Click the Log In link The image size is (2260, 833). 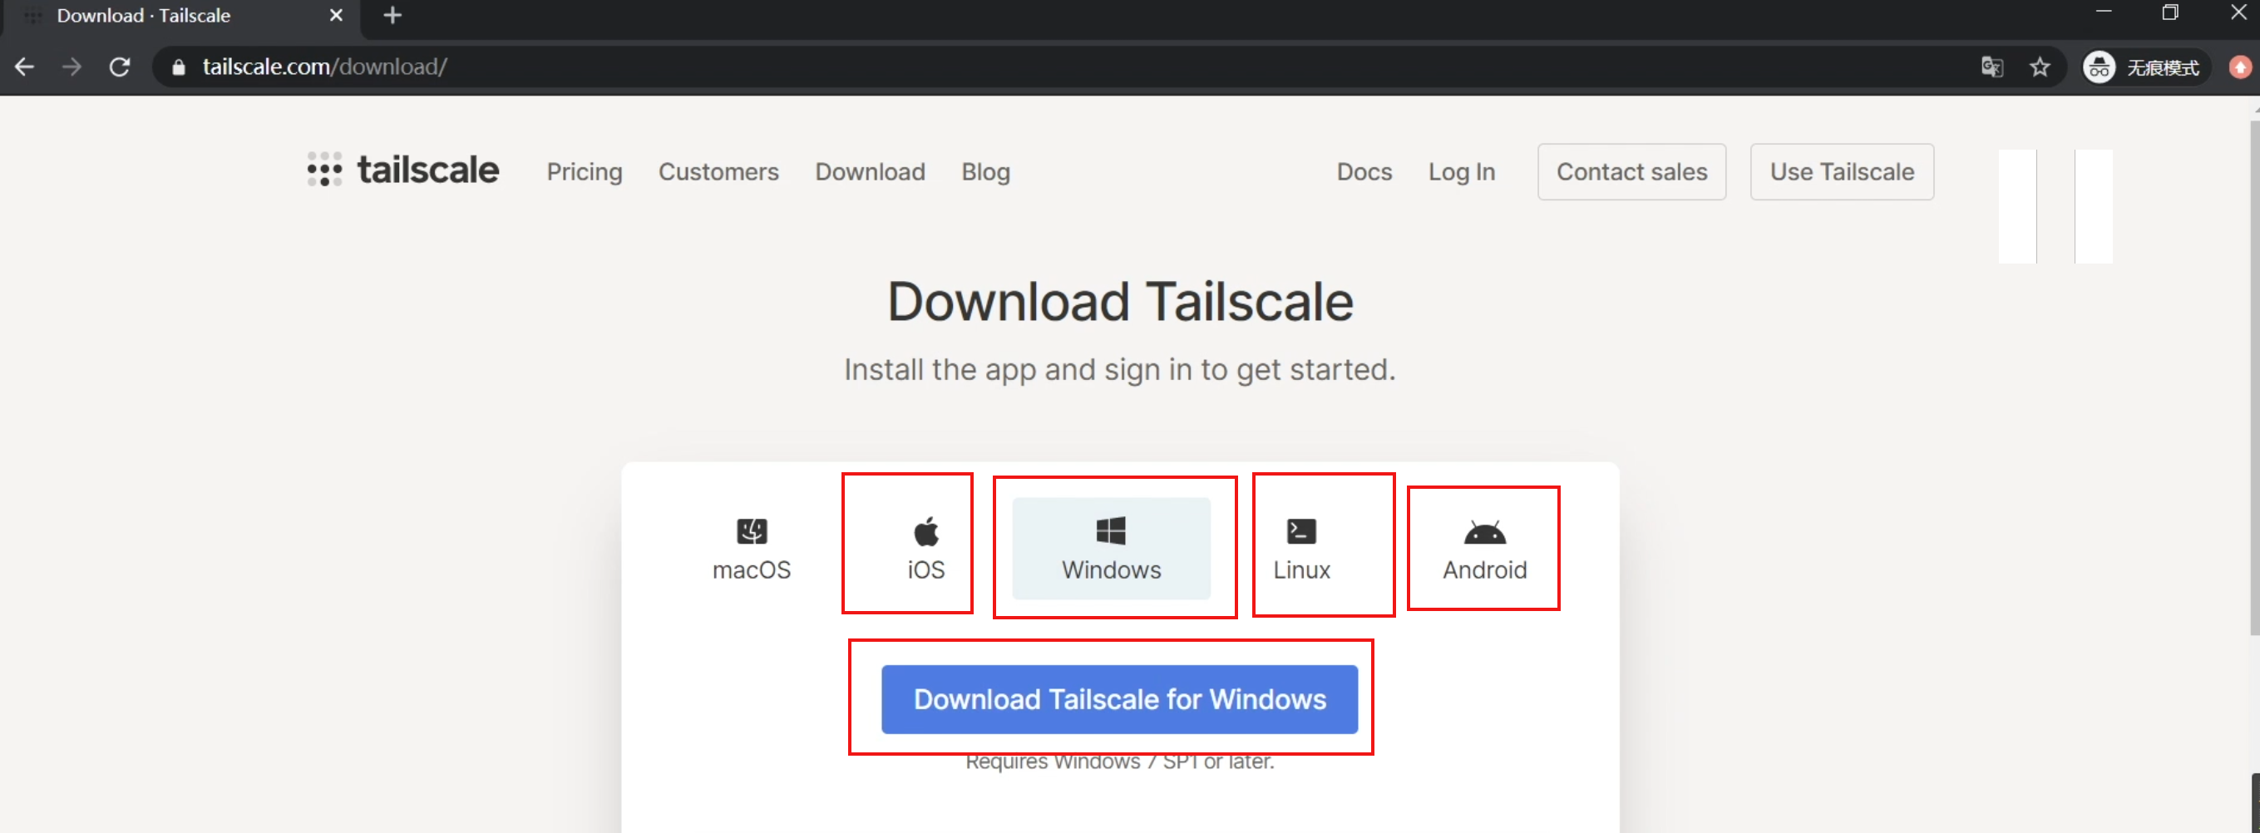pos(1461,172)
